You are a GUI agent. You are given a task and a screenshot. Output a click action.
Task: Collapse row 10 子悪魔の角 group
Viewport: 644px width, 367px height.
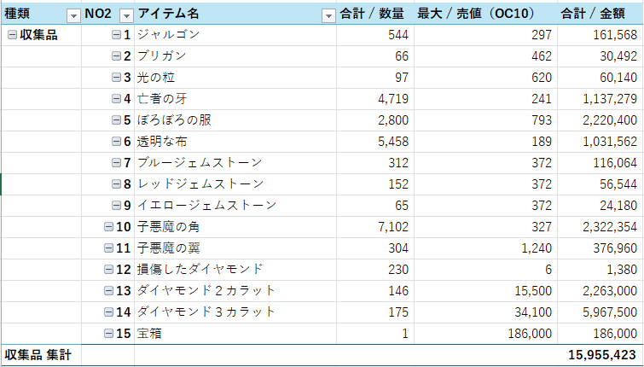tap(108, 227)
